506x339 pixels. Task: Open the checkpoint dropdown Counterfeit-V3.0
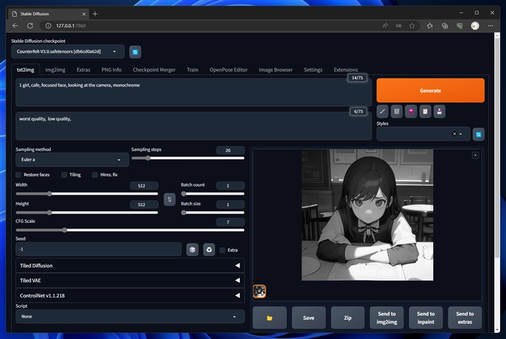(x=68, y=52)
